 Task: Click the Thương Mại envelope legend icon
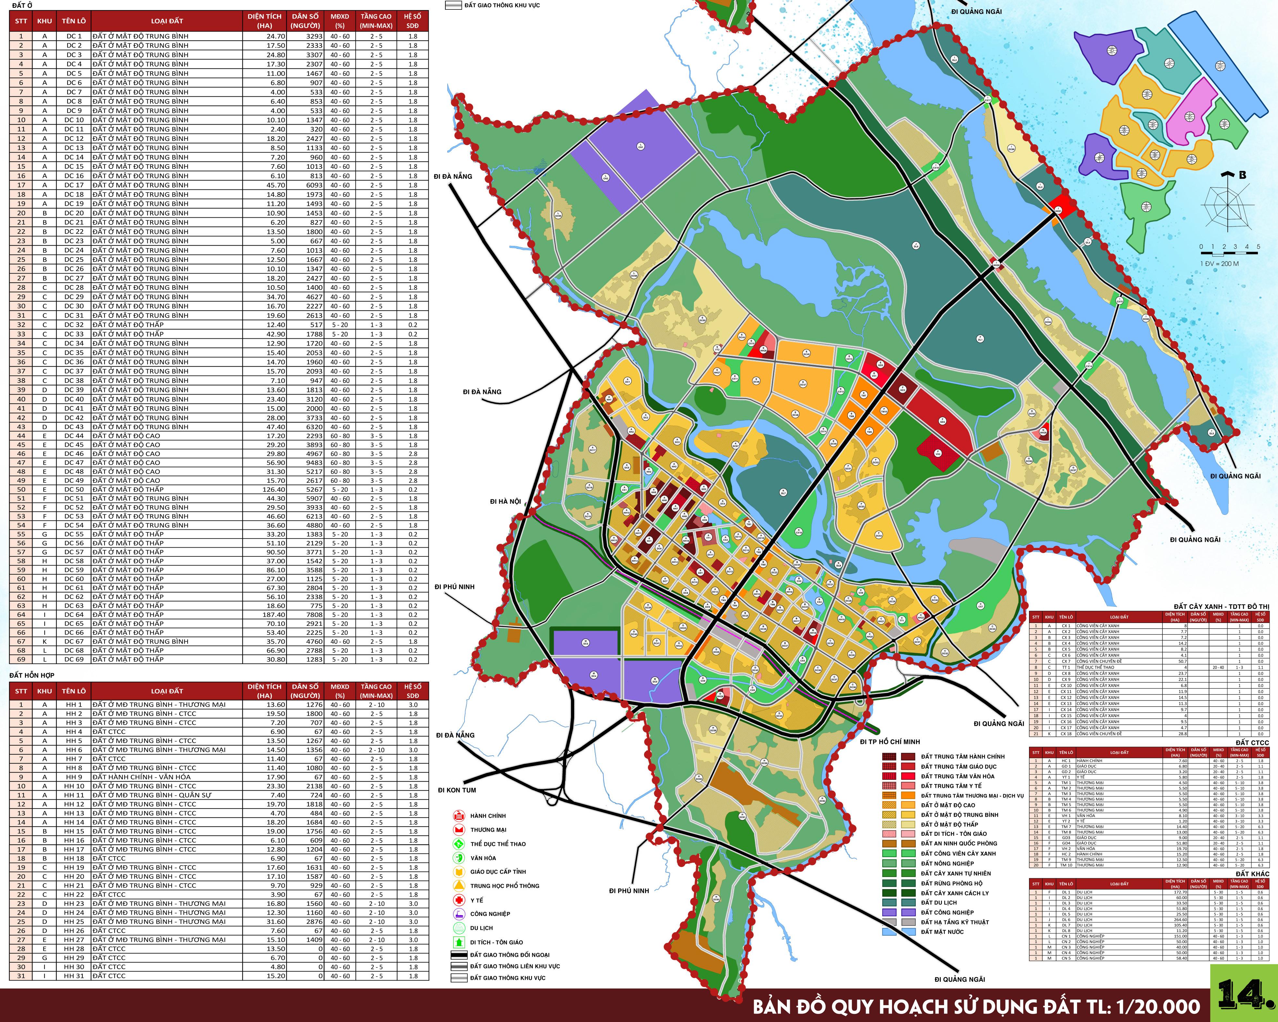click(459, 830)
